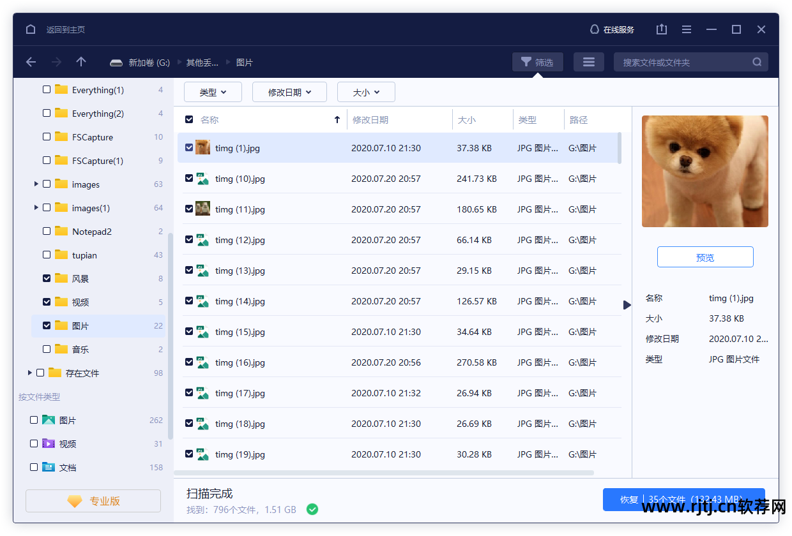Screen dimensions: 792x536
Task: Open the 在线服务 online support icon
Action: coord(595,29)
